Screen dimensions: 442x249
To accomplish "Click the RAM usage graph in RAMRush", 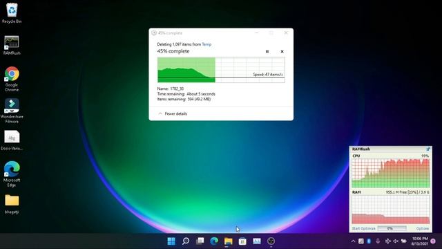I will click(391, 210).
